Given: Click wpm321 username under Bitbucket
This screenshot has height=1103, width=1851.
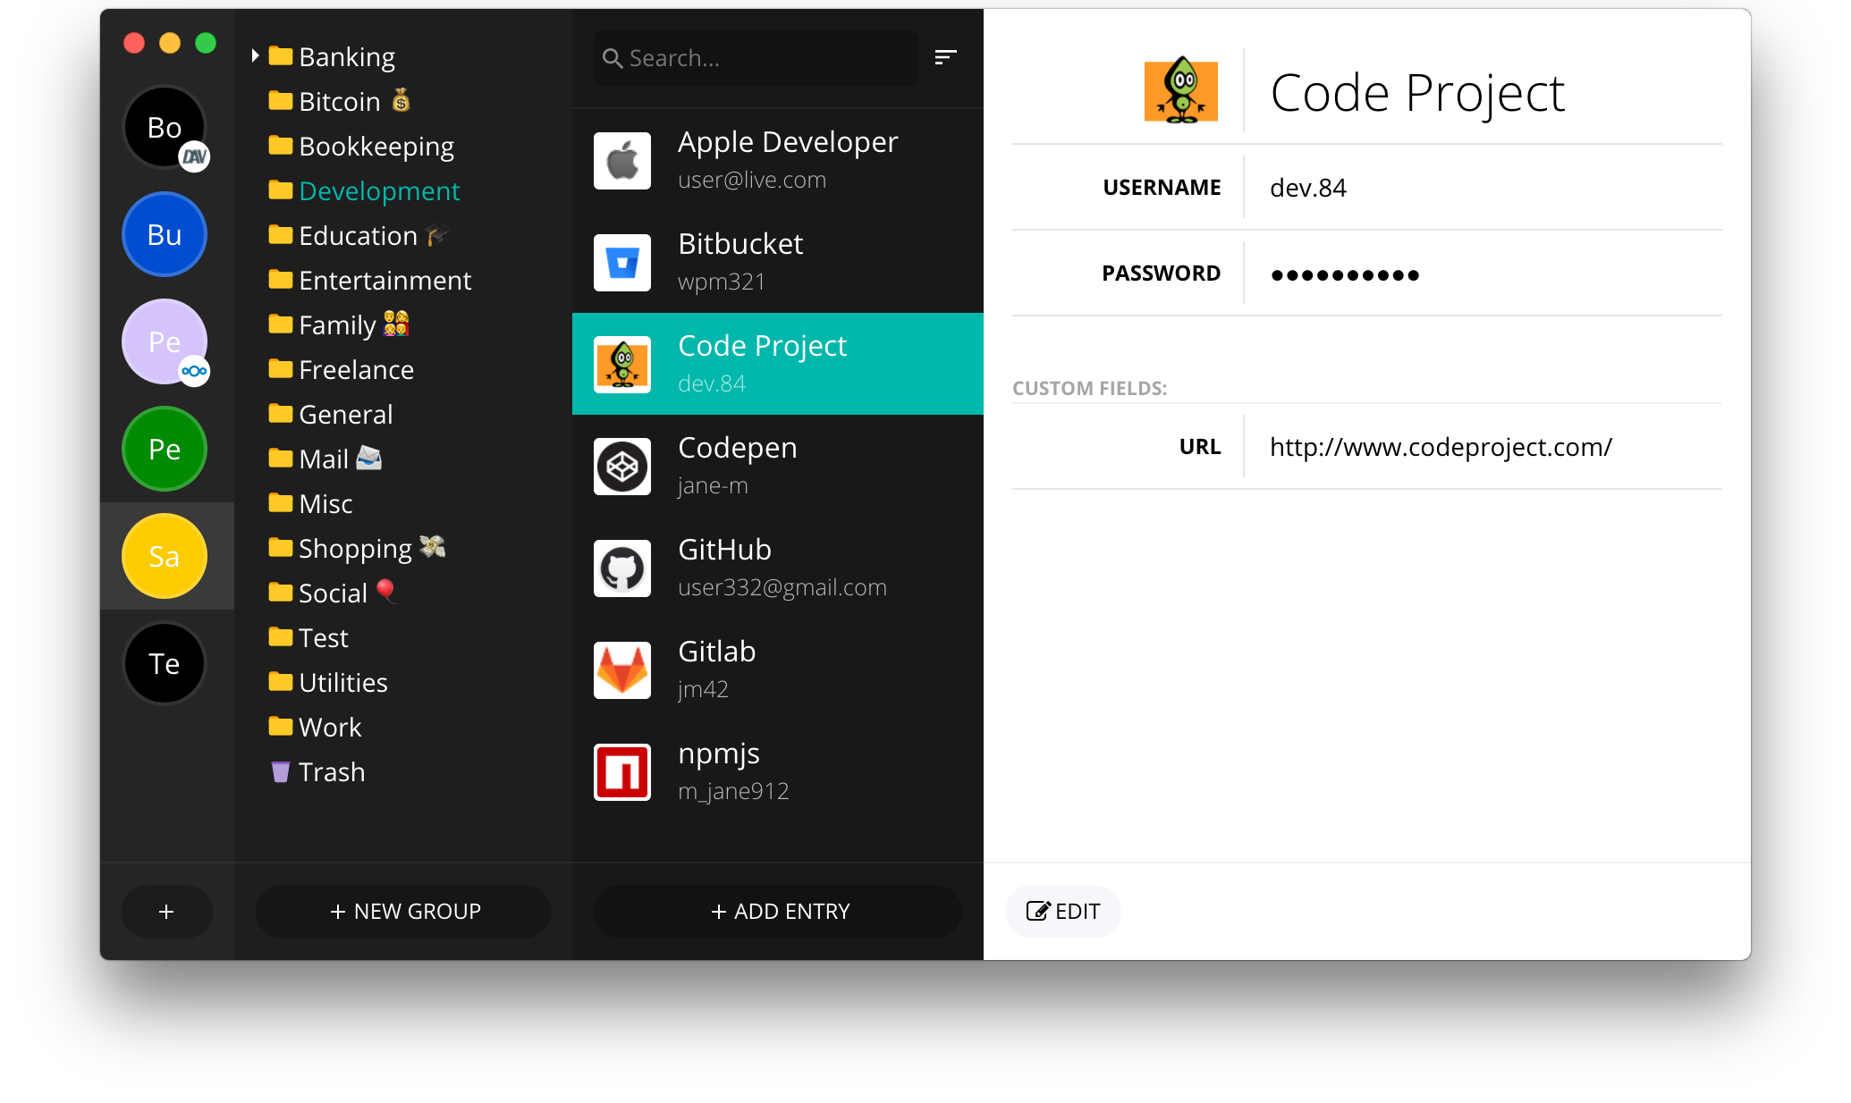Looking at the screenshot, I should 722,282.
